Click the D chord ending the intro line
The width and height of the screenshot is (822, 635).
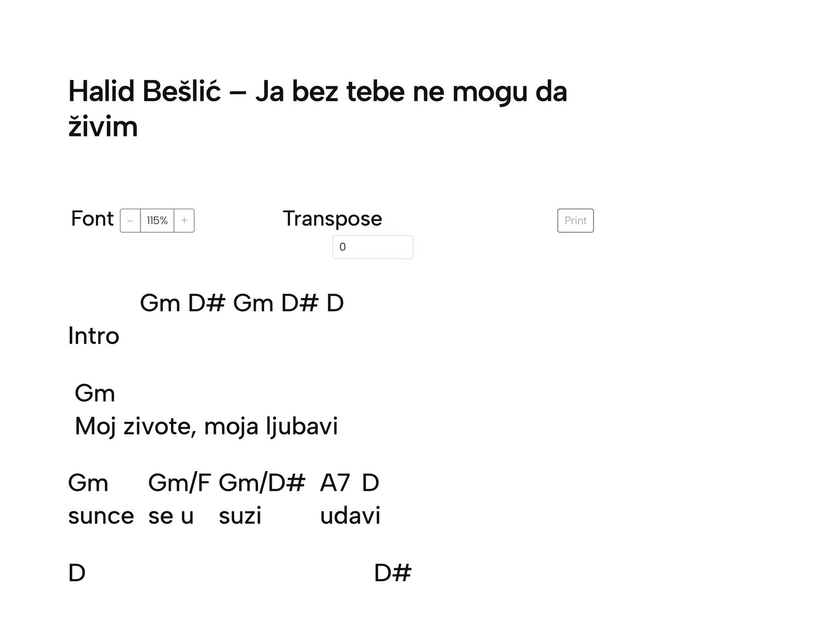click(x=335, y=303)
